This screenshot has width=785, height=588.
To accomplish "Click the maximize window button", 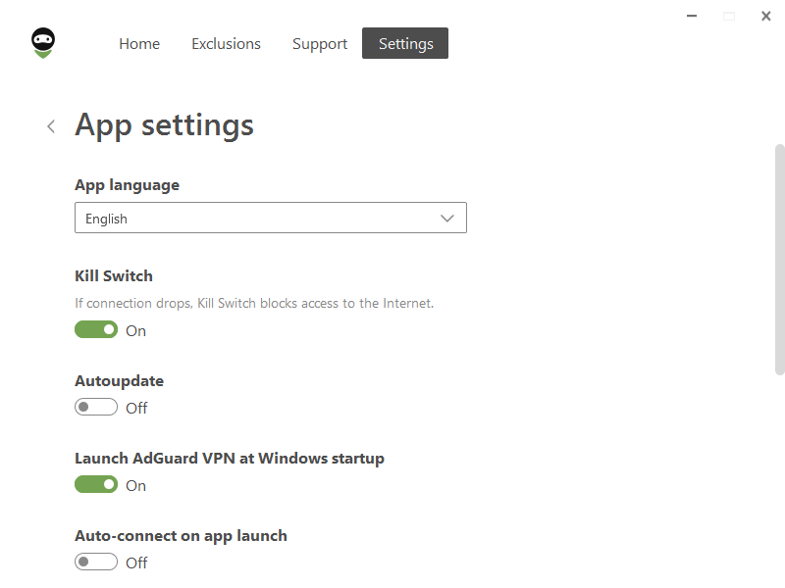I will (729, 17).
